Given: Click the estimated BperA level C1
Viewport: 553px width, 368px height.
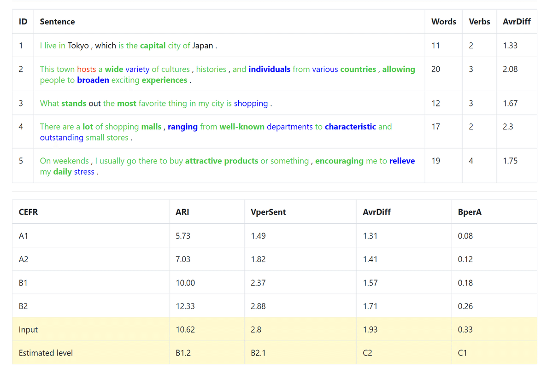Looking at the screenshot, I should pyautogui.click(x=463, y=353).
